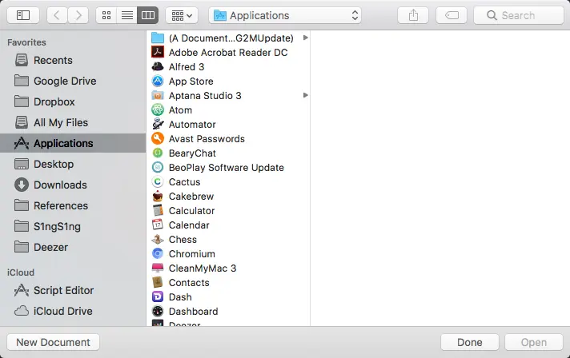Click the BeoPlay Software Update icon
Viewport: 570px width, 358px height.
158,167
